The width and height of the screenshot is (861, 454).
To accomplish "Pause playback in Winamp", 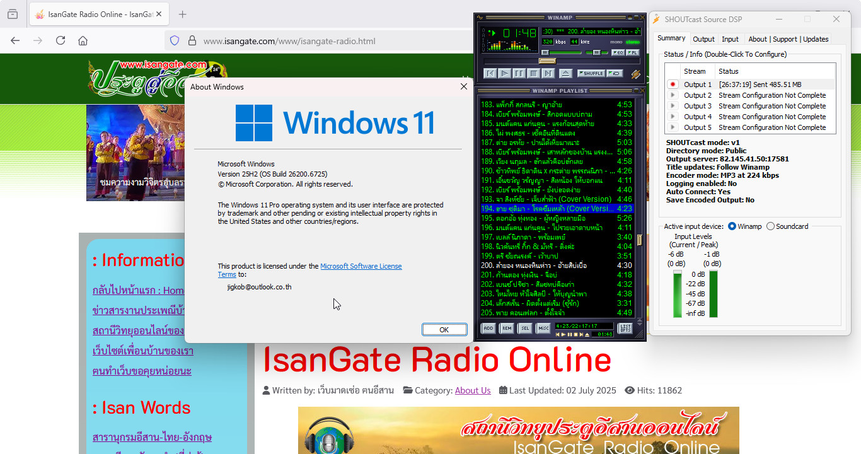I will click(x=519, y=73).
